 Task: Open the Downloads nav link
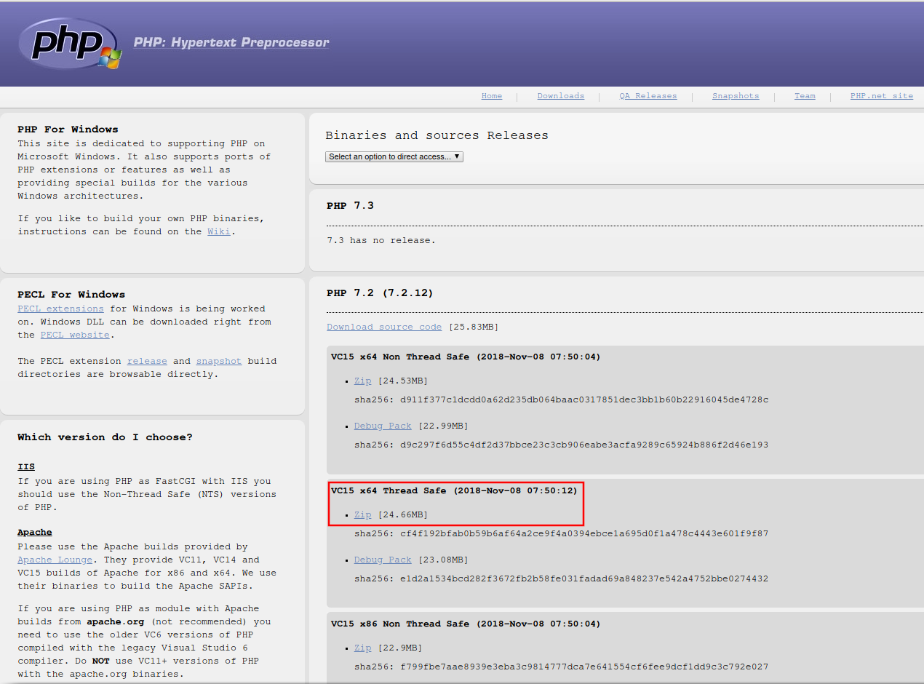pyautogui.click(x=560, y=96)
